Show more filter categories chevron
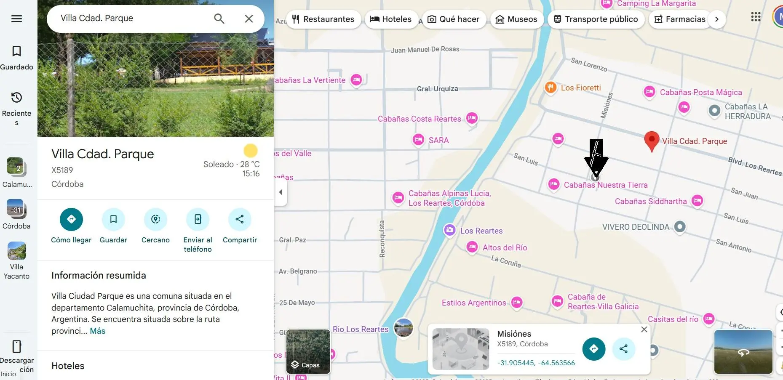The image size is (783, 380). click(x=717, y=19)
